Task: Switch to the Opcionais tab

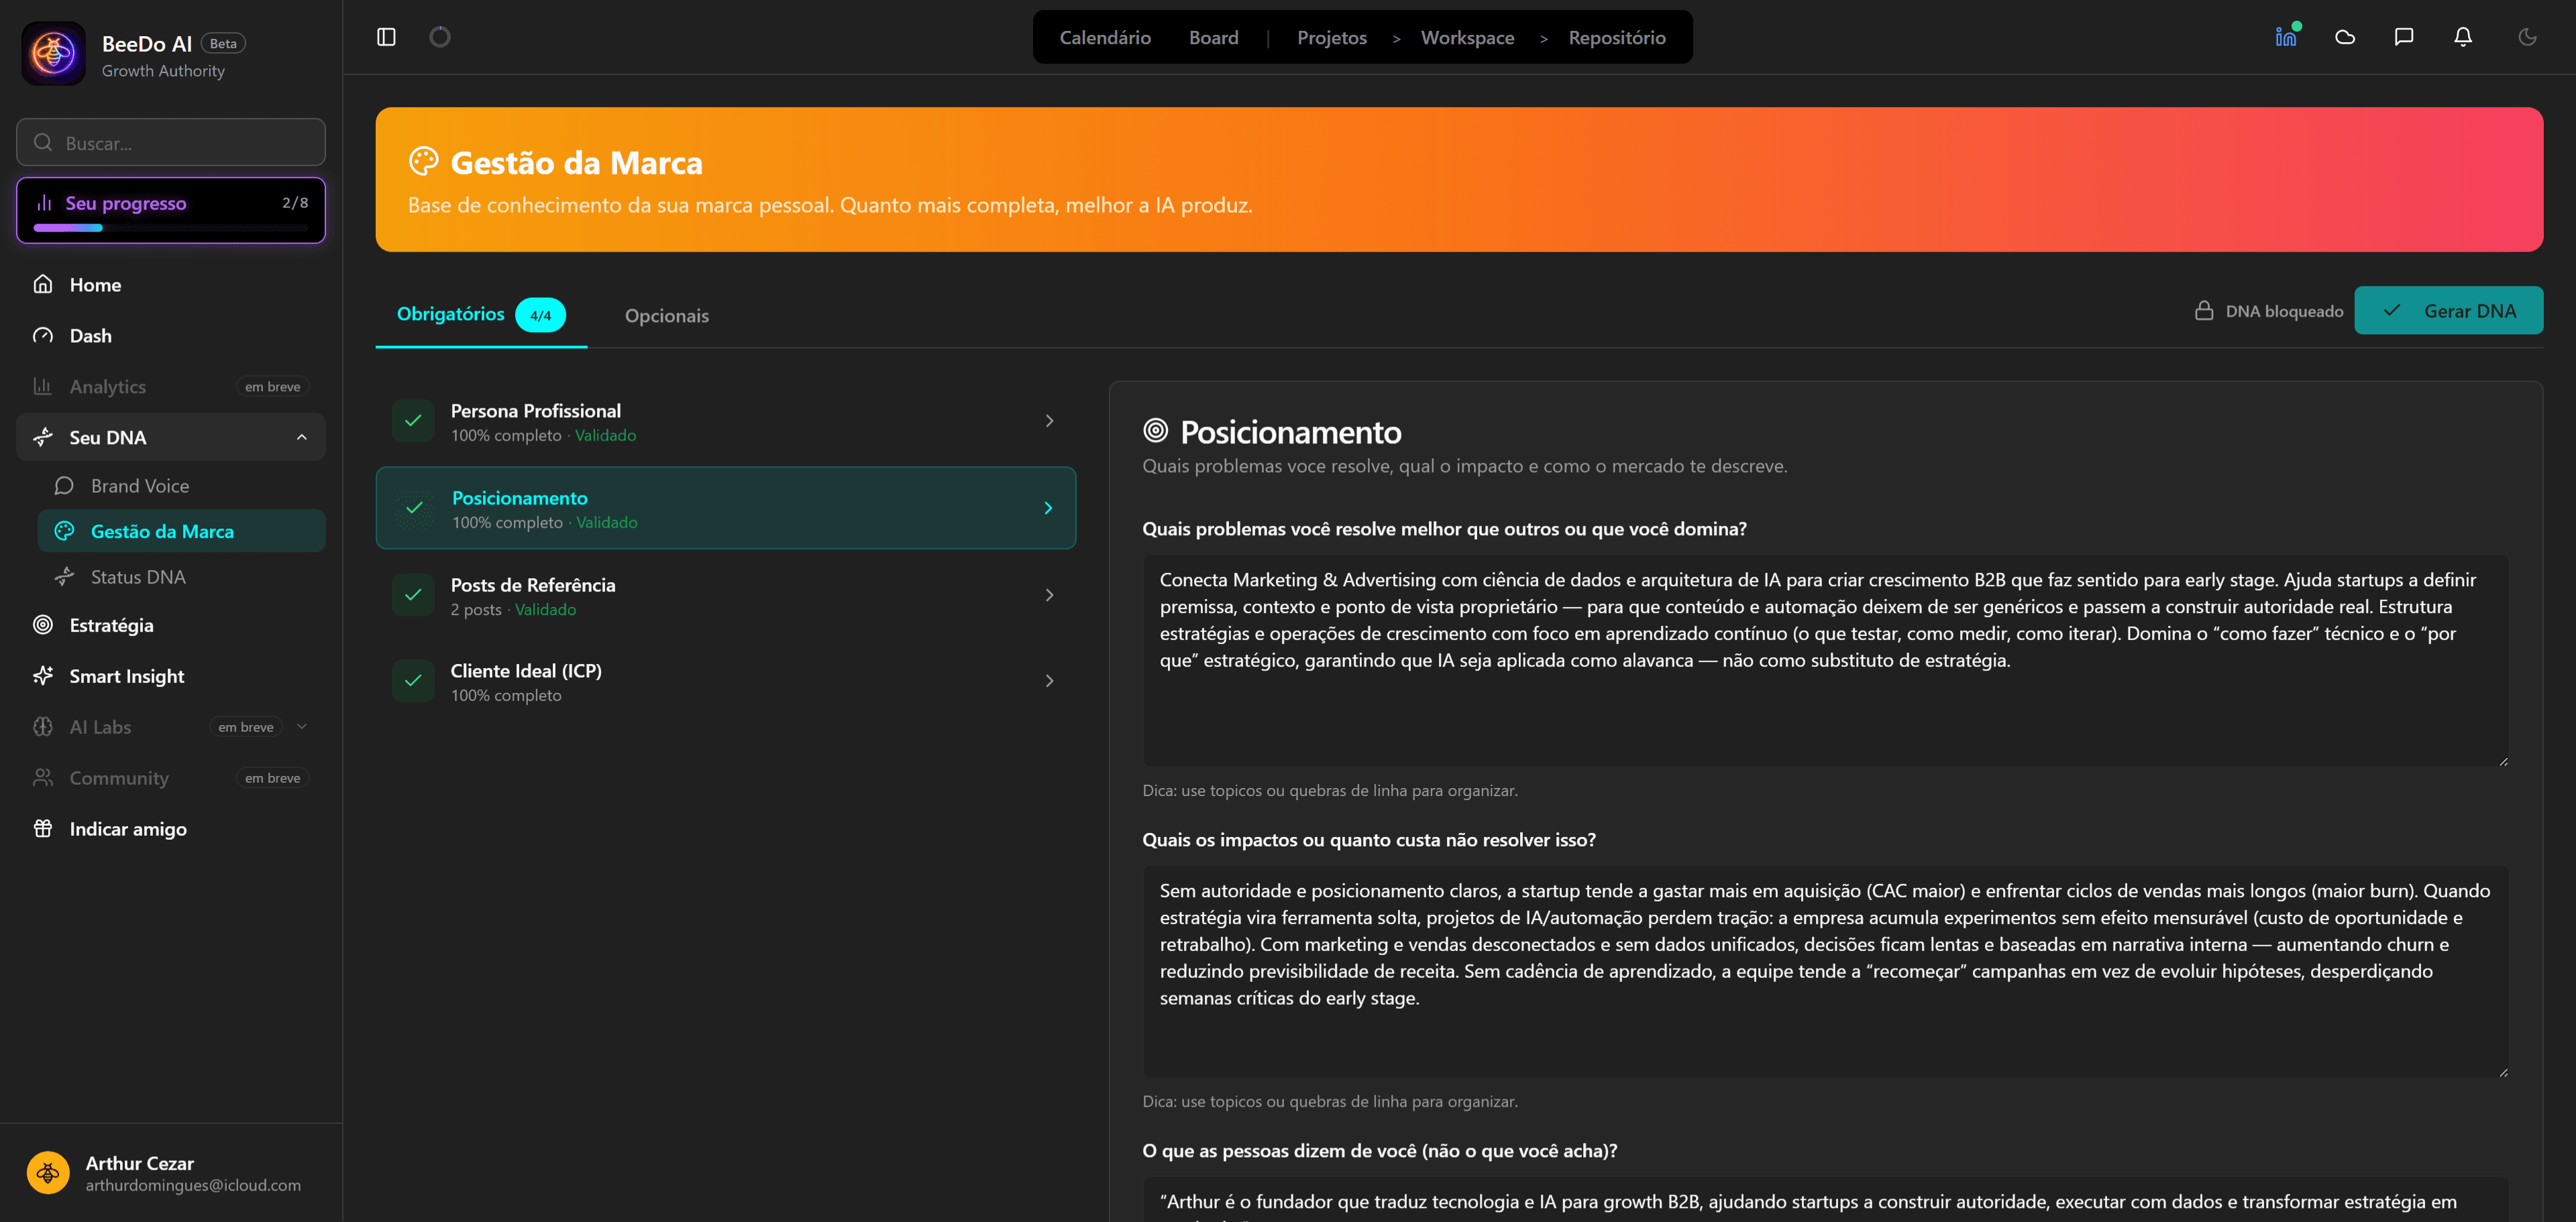Action: pyautogui.click(x=667, y=316)
